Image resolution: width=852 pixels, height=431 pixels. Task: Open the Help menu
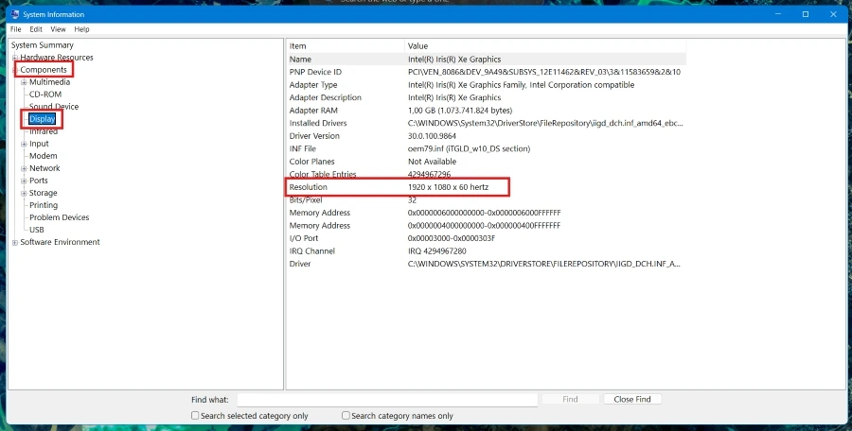coord(81,29)
